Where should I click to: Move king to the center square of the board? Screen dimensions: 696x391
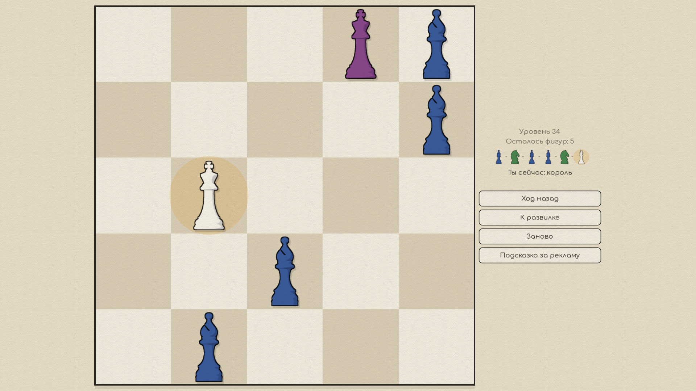(x=285, y=195)
